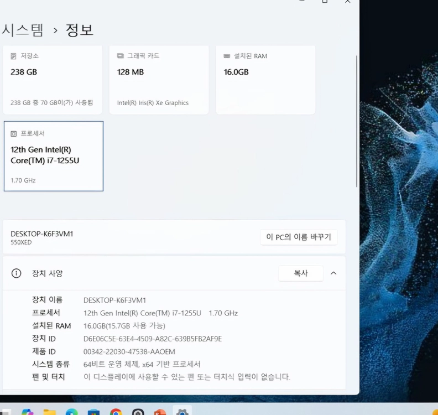The width and height of the screenshot is (438, 415).
Task: Click the Settings gear taskbar icon
Action: (182, 411)
